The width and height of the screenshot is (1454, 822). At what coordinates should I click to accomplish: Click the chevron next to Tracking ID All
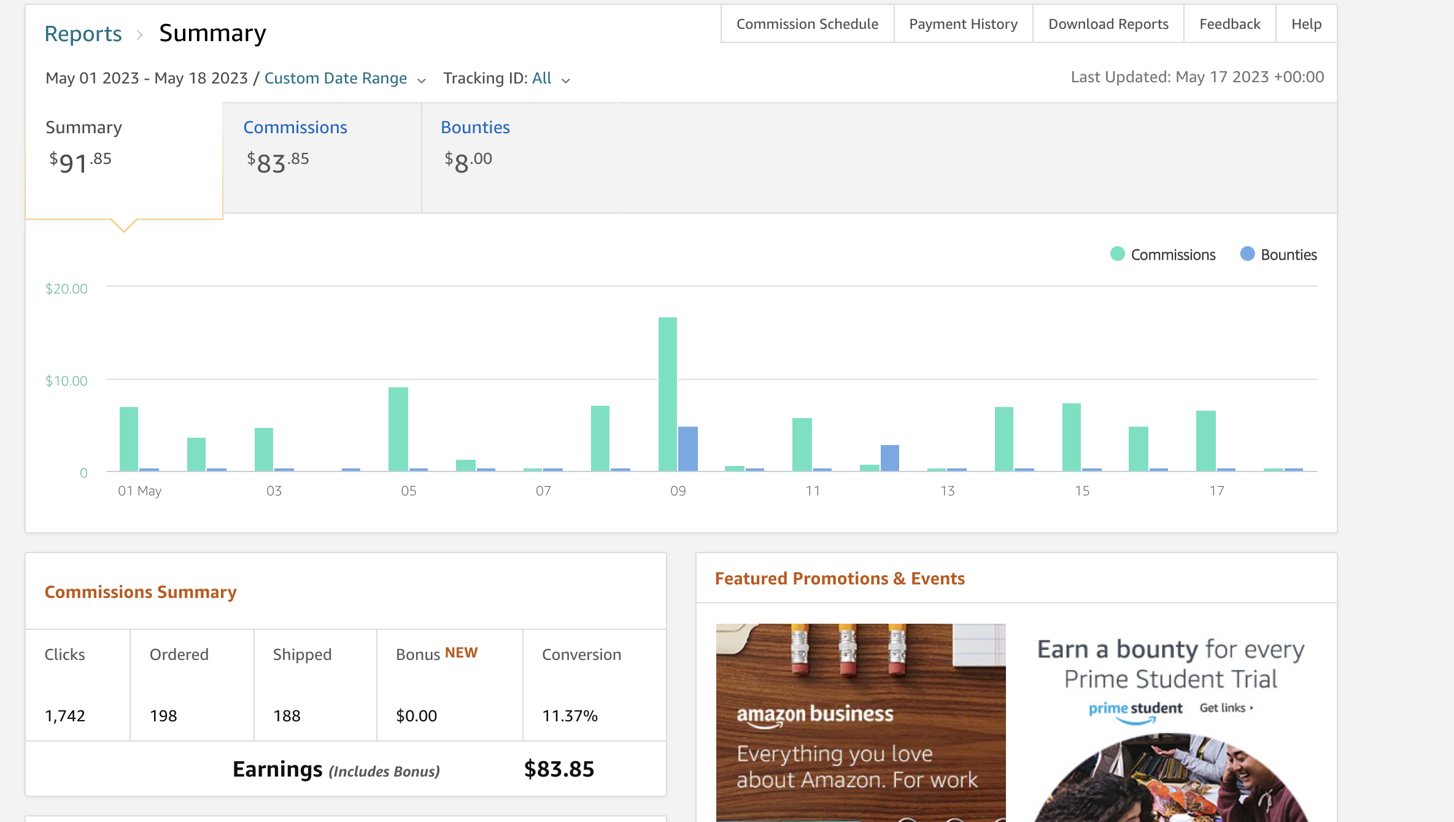pyautogui.click(x=566, y=80)
